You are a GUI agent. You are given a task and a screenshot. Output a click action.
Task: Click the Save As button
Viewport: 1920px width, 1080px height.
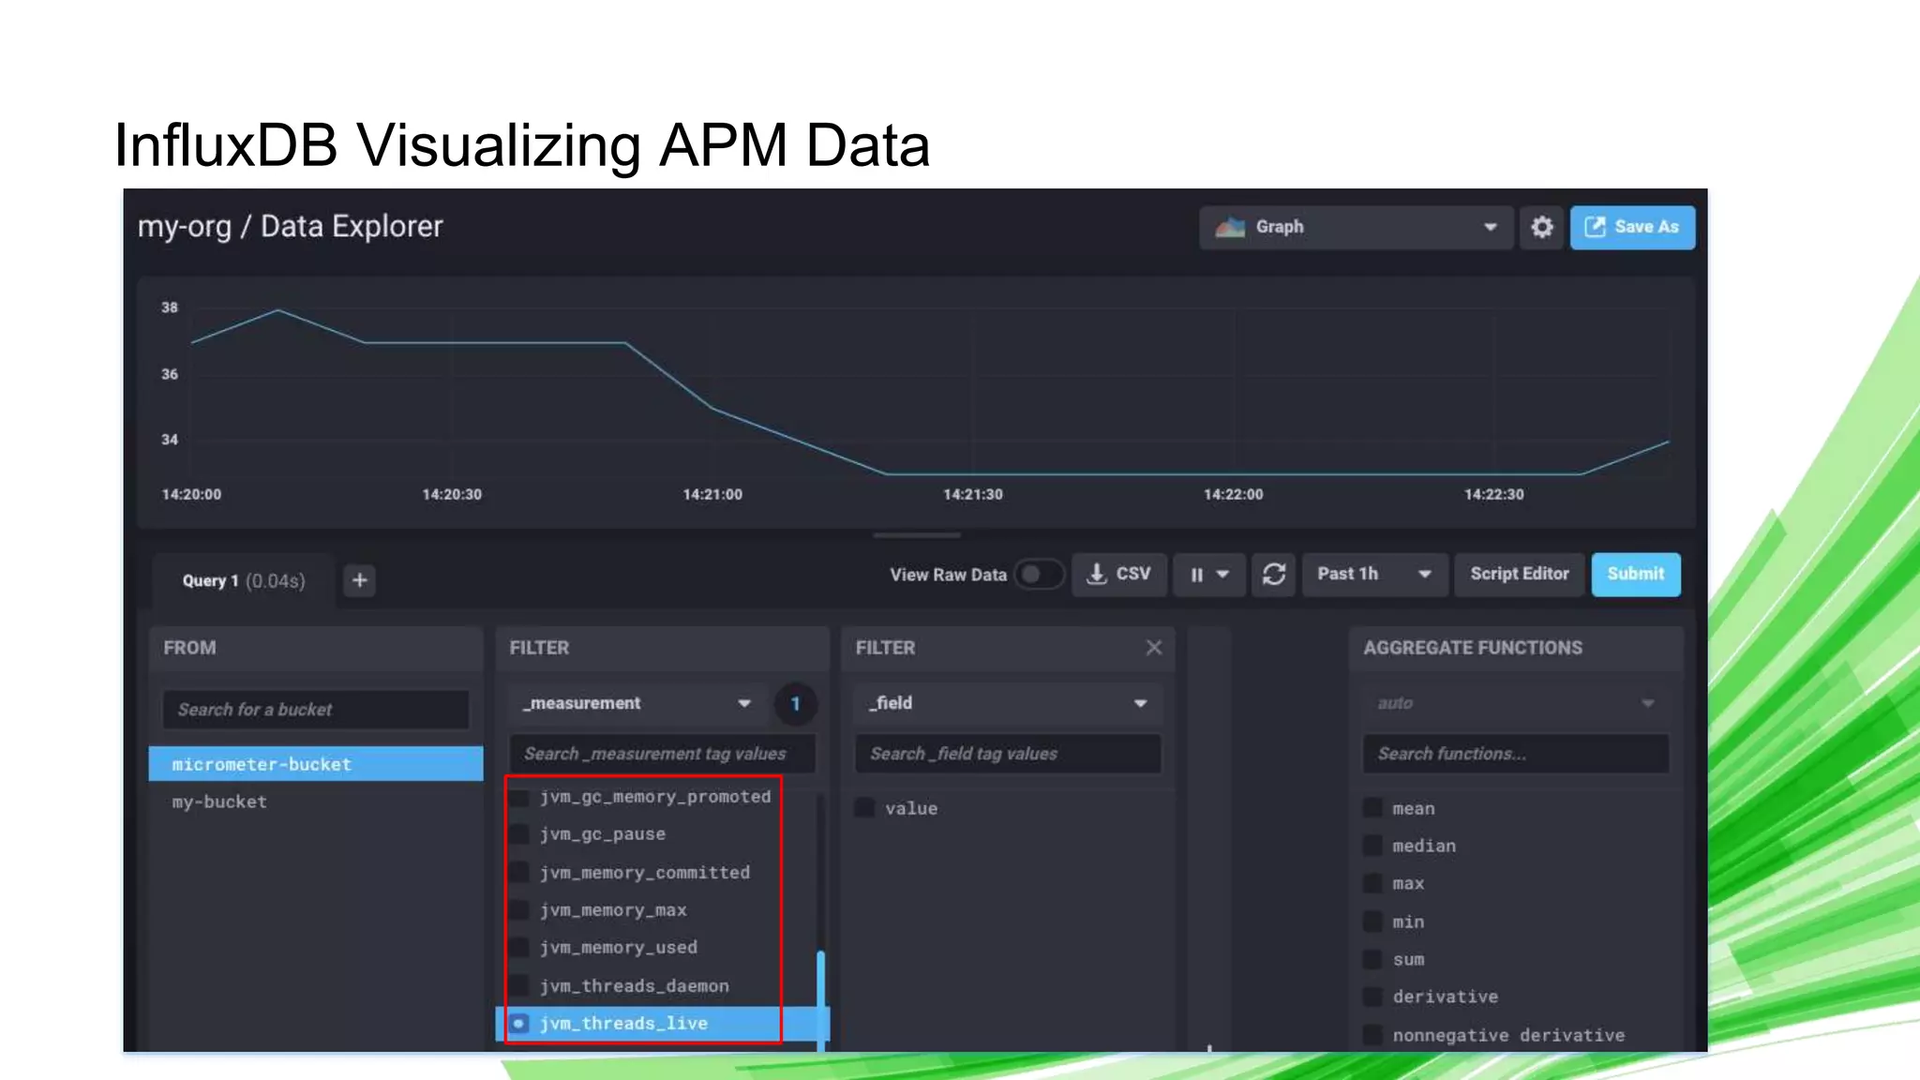pyautogui.click(x=1632, y=227)
